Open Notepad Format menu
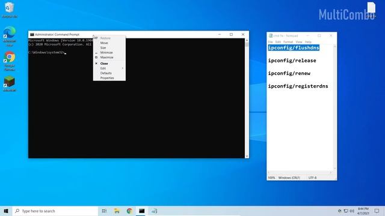 (288, 42)
